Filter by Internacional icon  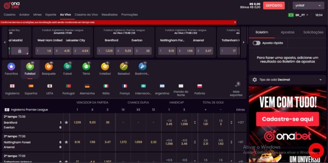click(x=143, y=86)
